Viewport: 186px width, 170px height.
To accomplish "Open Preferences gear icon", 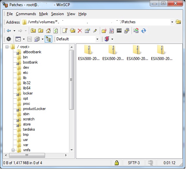I will click(x=9, y=39).
